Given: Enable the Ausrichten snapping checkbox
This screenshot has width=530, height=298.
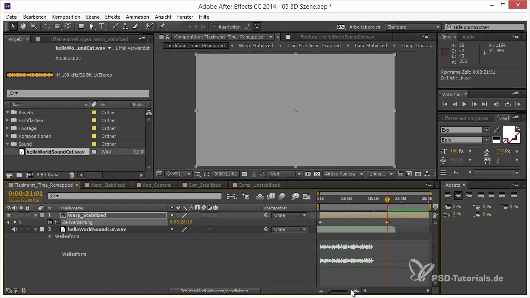Looking at the screenshot, I should 214,27.
